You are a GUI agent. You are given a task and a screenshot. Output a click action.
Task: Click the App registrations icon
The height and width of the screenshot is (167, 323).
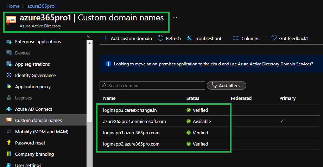9,64
